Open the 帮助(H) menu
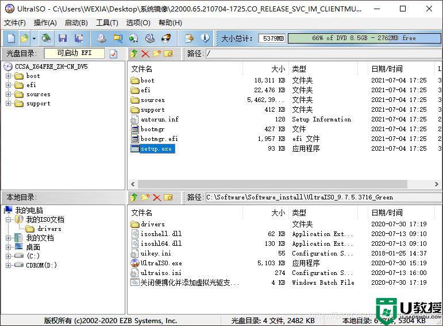Image resolution: width=443 pixels, height=326 pixels. (171, 23)
